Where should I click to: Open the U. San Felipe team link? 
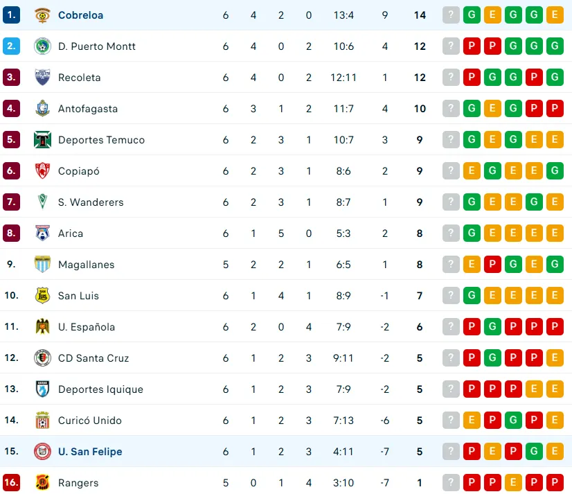[90, 452]
